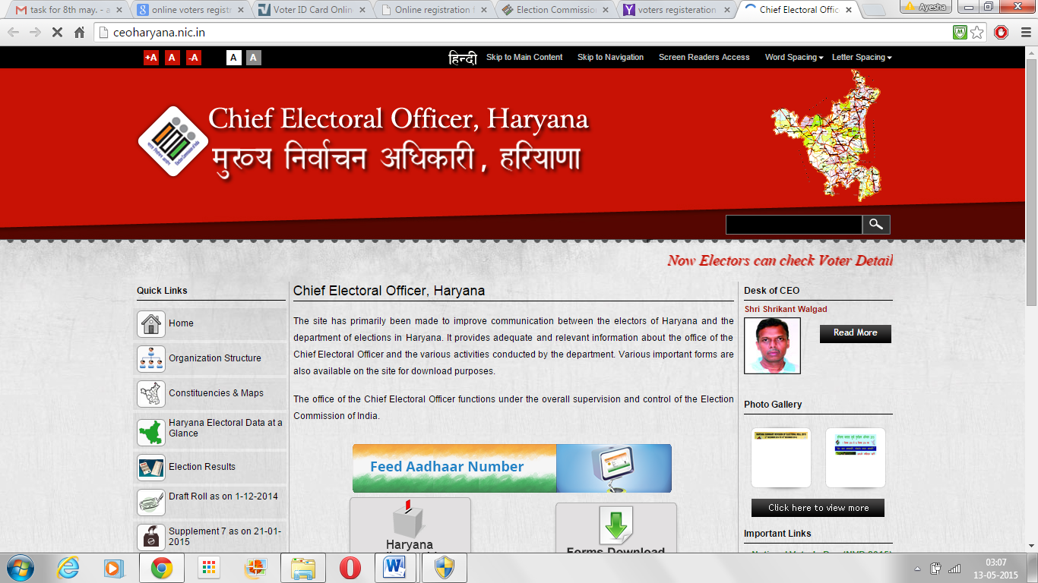Image resolution: width=1038 pixels, height=583 pixels.
Task: Click Skip to Main Content link
Action: (524, 58)
